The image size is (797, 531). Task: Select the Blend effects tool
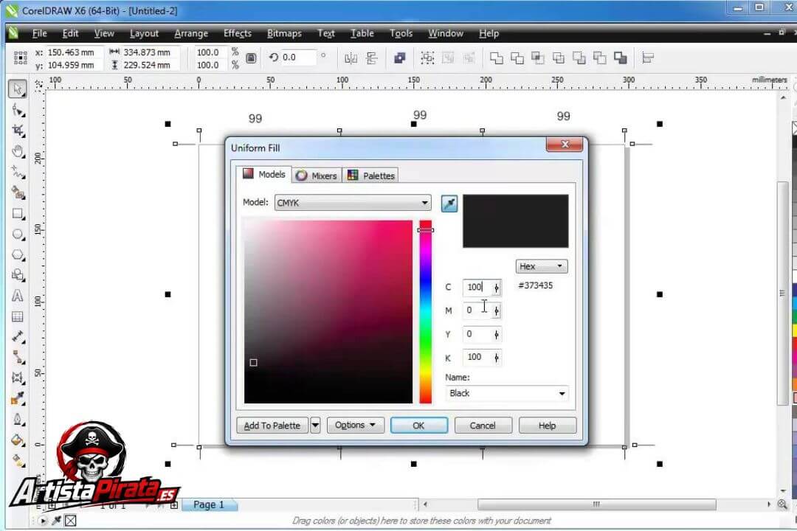pos(18,378)
